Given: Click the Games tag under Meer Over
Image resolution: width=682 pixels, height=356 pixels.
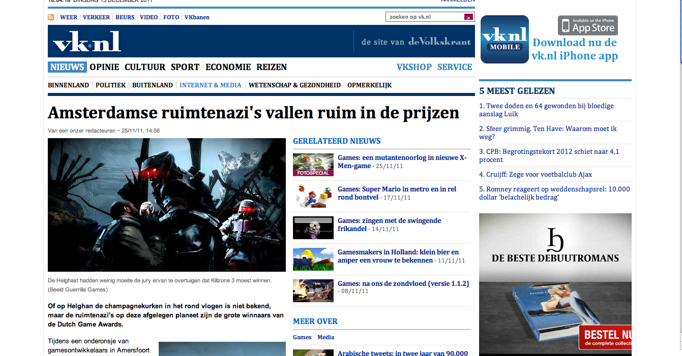Looking at the screenshot, I should click(x=302, y=337).
